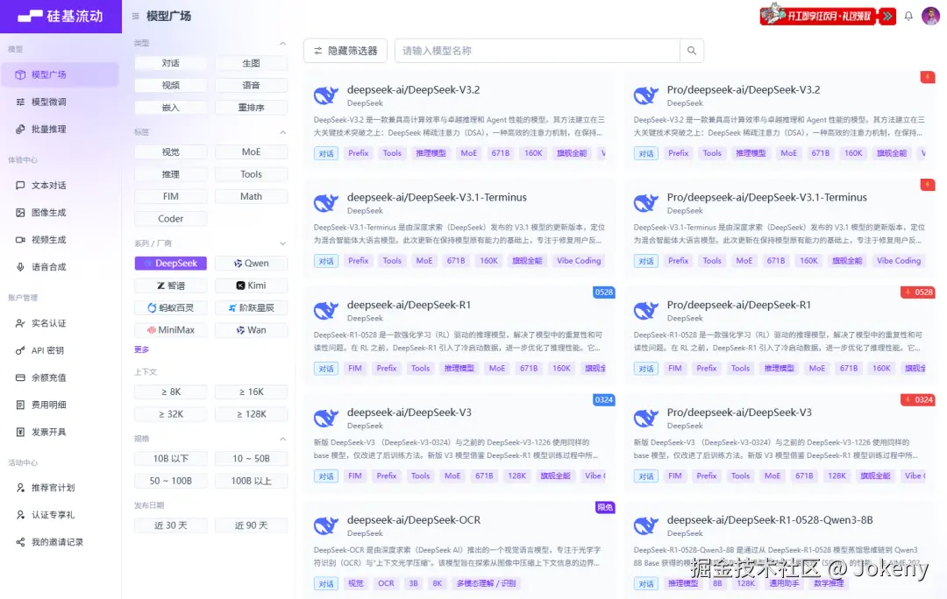Deselect the DeepSeek vendor filter
Image resolution: width=947 pixels, height=599 pixels.
pos(170,263)
